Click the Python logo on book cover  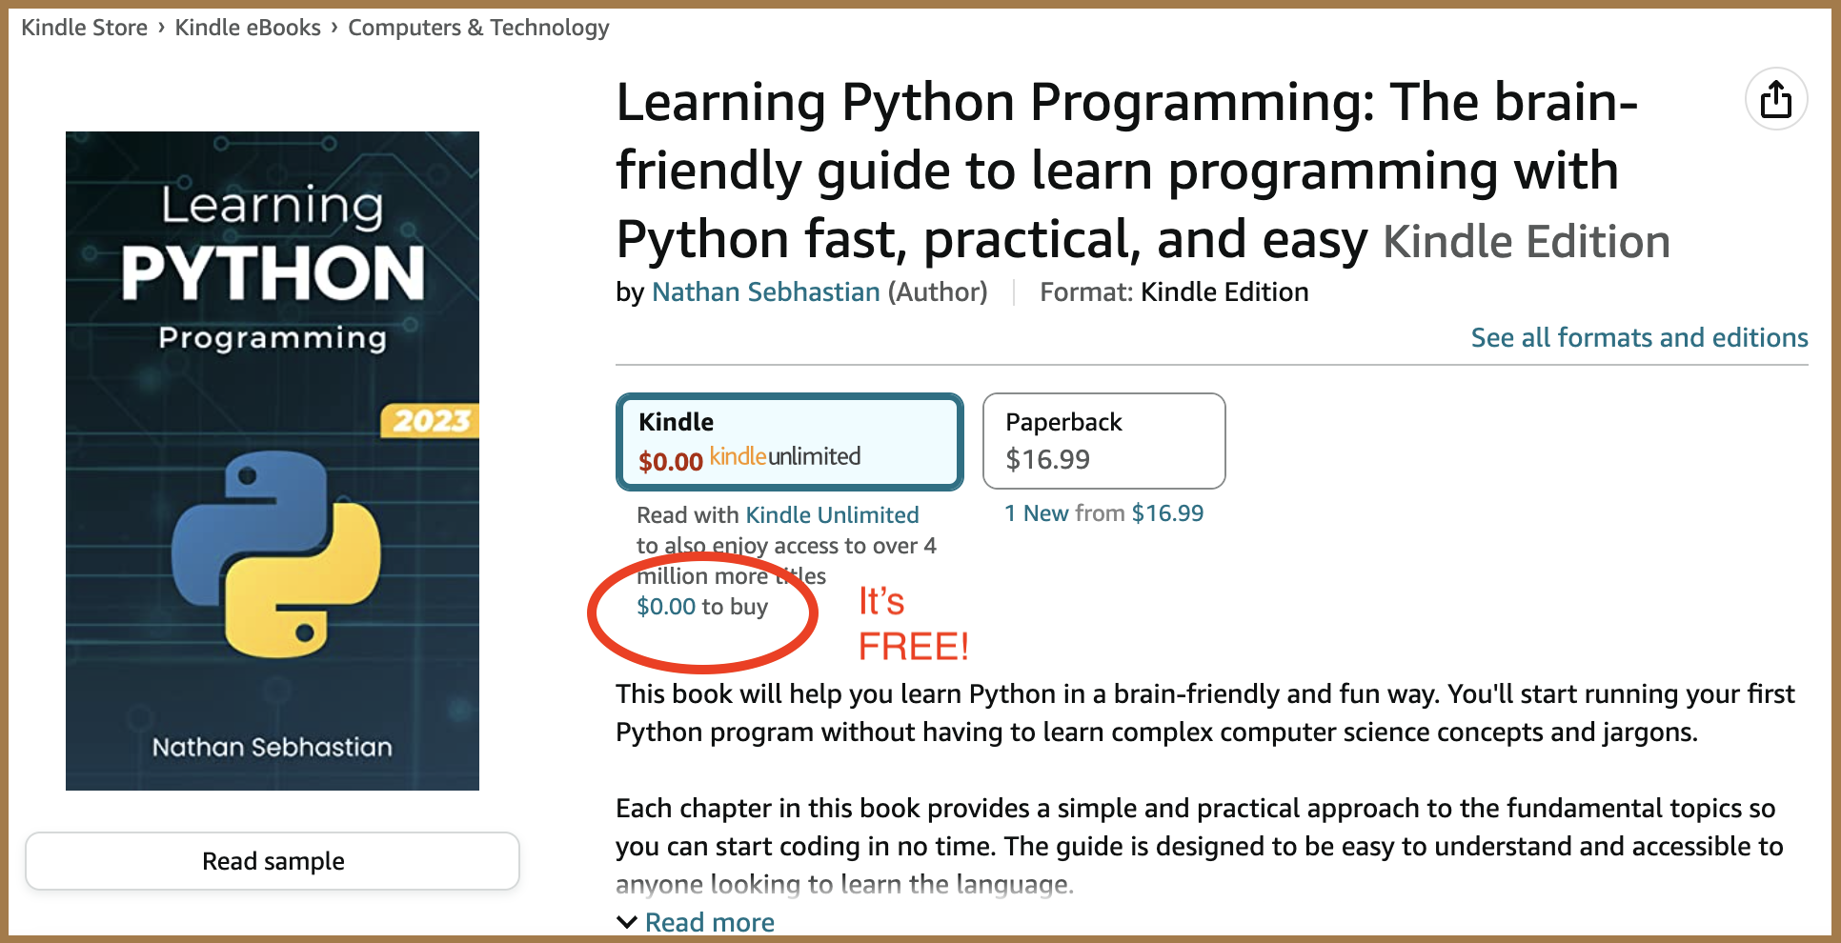point(276,554)
